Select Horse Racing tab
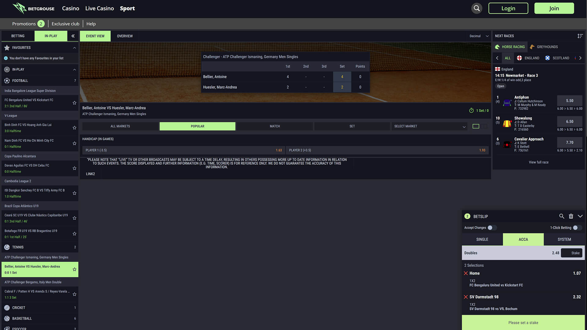 pos(510,47)
